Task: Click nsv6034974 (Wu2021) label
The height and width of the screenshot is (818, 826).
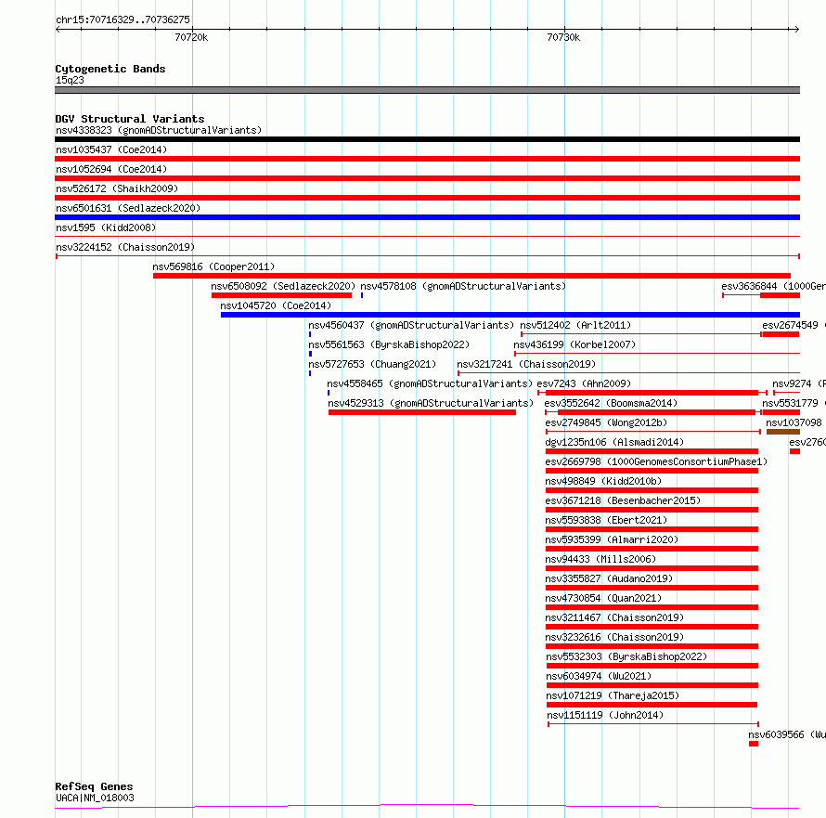Action: (x=599, y=676)
